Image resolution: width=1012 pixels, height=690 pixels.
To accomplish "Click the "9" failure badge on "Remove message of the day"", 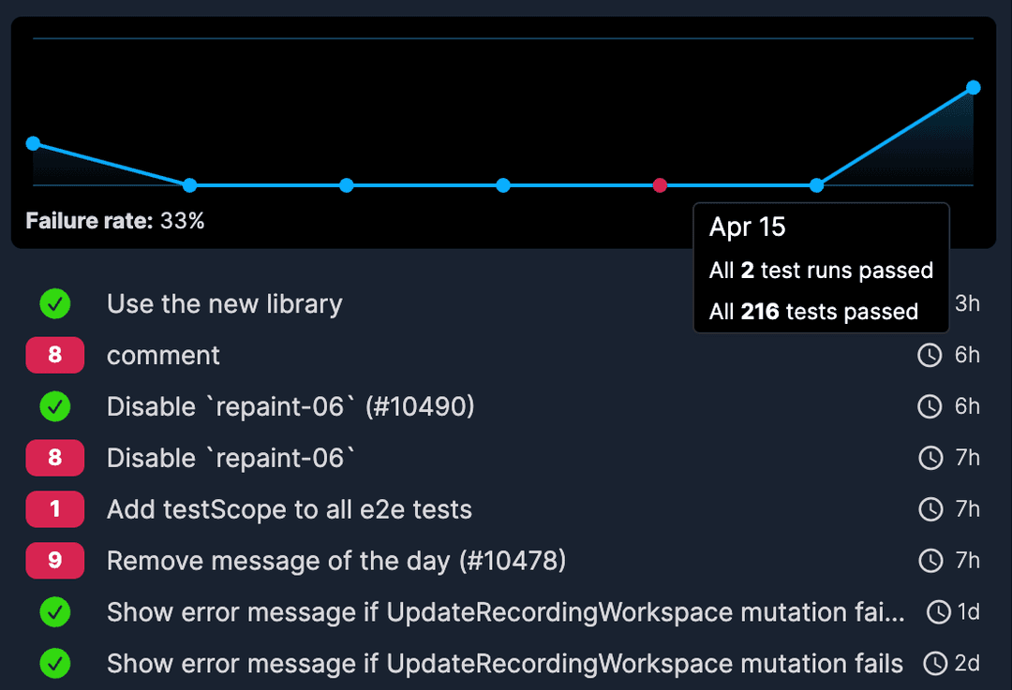I will click(x=54, y=561).
